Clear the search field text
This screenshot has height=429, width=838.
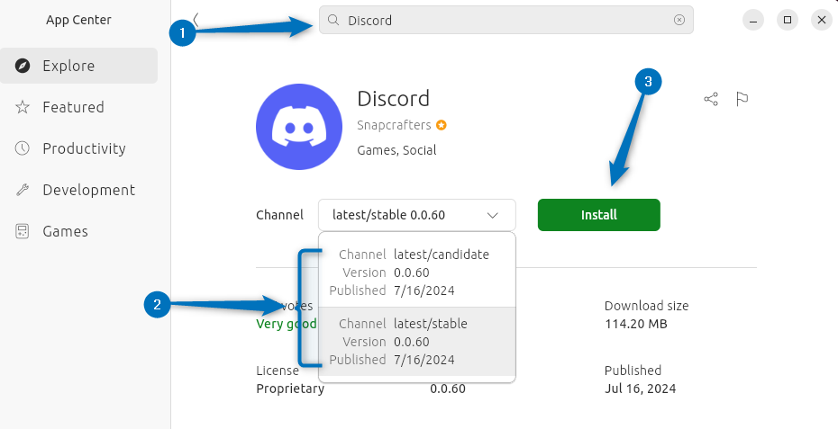point(679,21)
